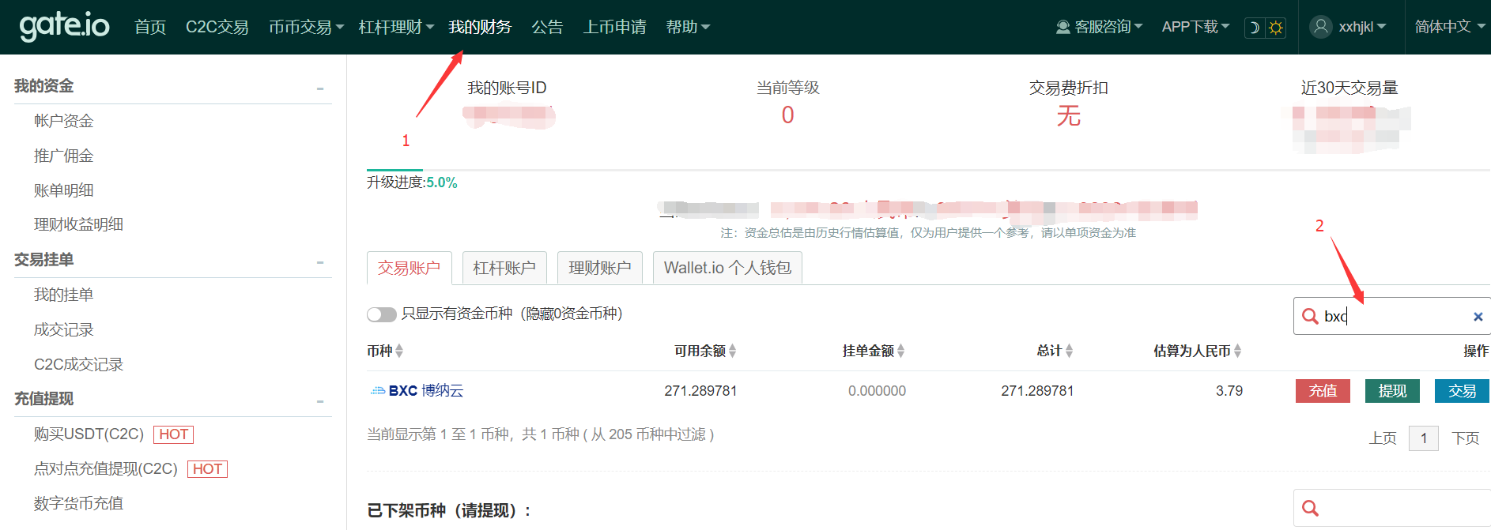The image size is (1491, 530).
Task: Collapse the 充值提现 sidebar section
Action: pos(320,401)
